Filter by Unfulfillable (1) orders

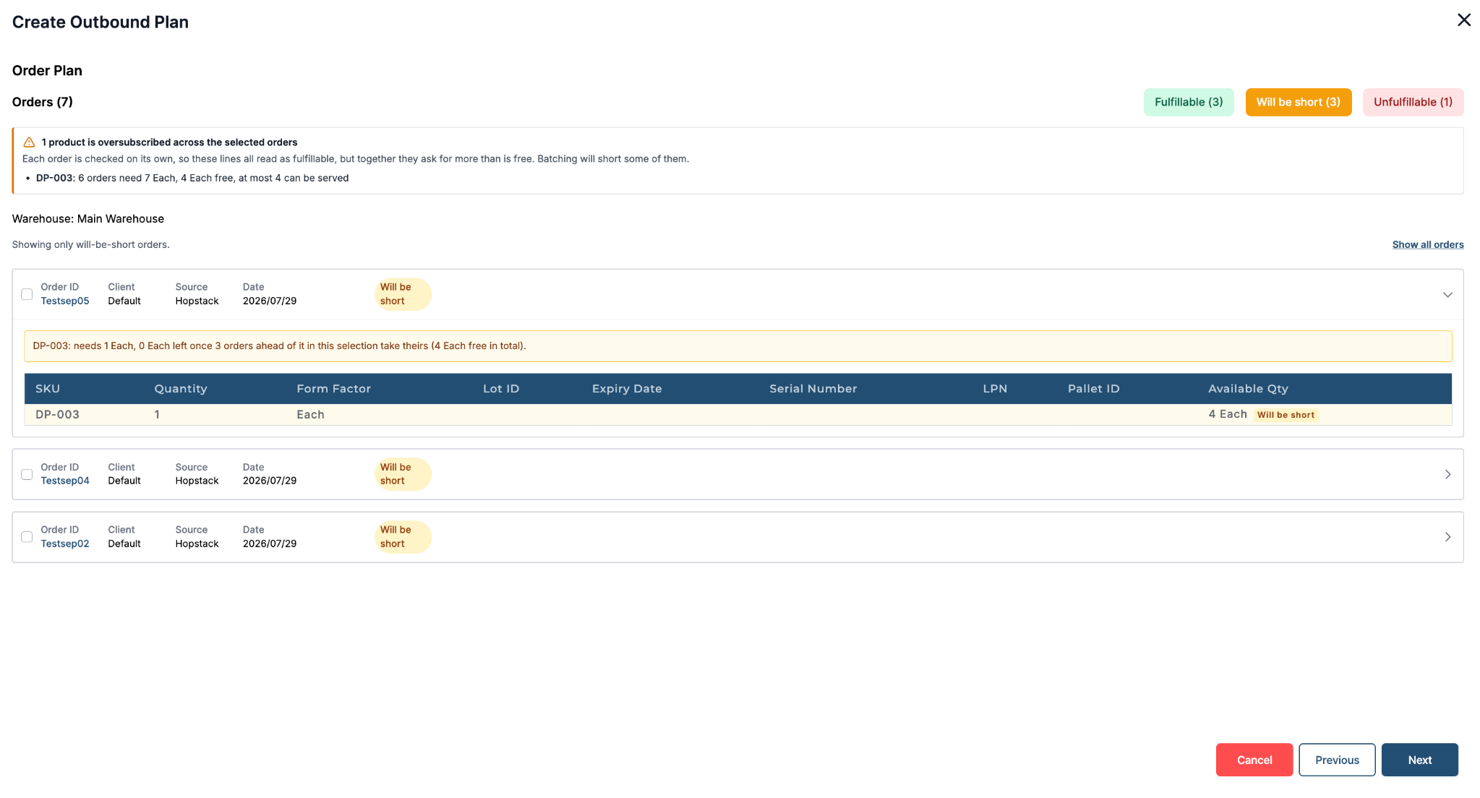[1413, 102]
